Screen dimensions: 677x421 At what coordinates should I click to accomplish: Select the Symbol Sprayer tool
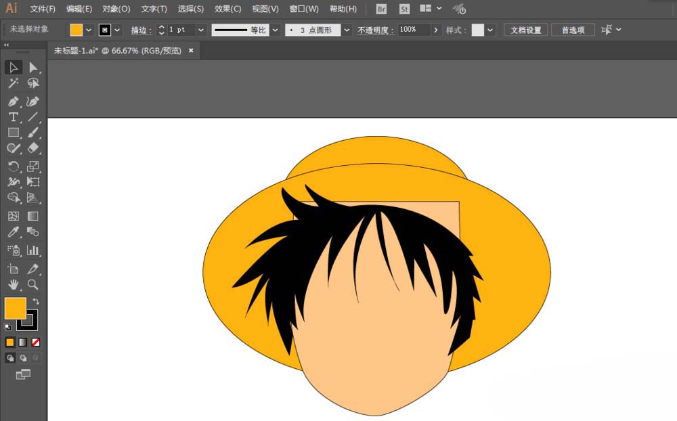14,250
